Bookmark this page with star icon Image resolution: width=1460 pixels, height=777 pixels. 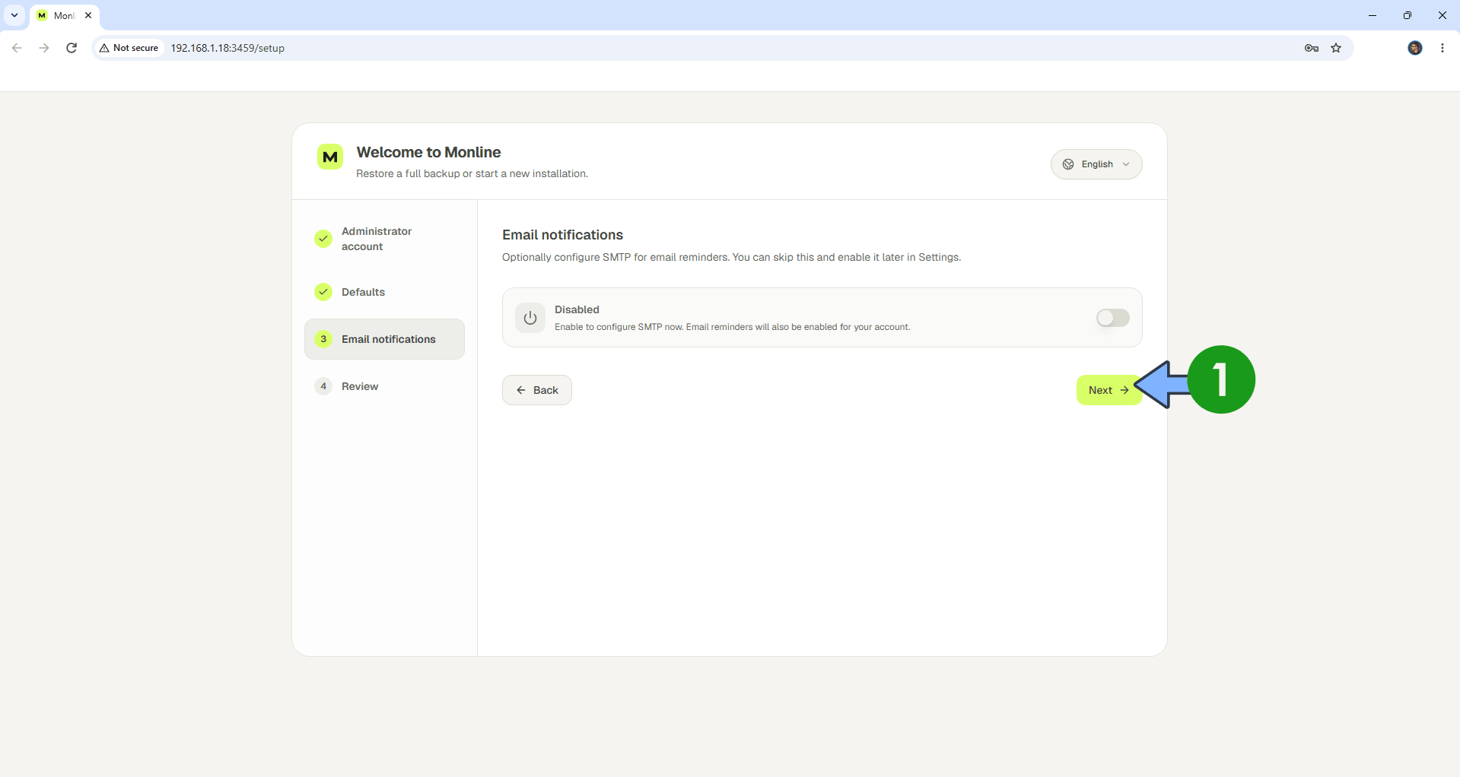(1336, 48)
